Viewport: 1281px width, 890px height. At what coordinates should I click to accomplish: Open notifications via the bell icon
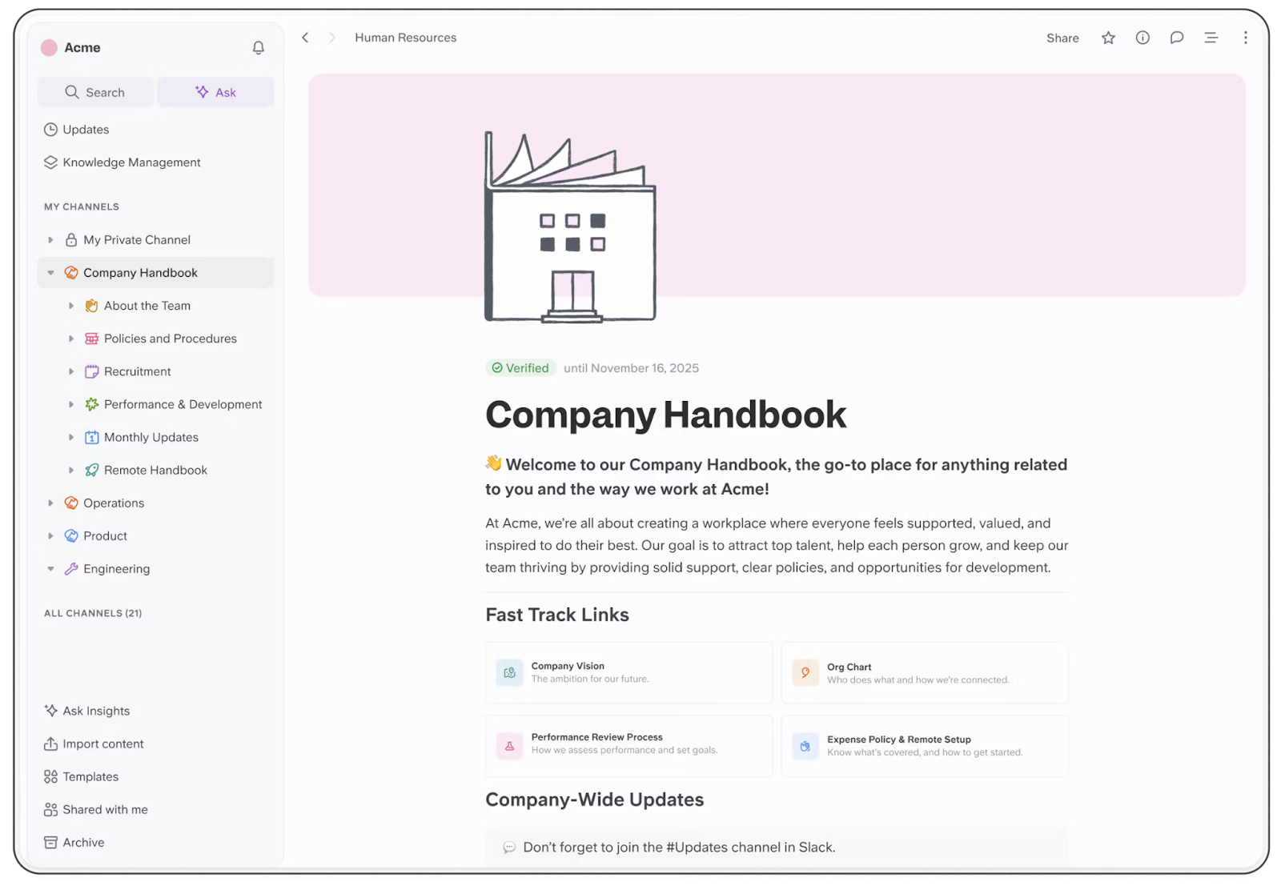[x=258, y=47]
